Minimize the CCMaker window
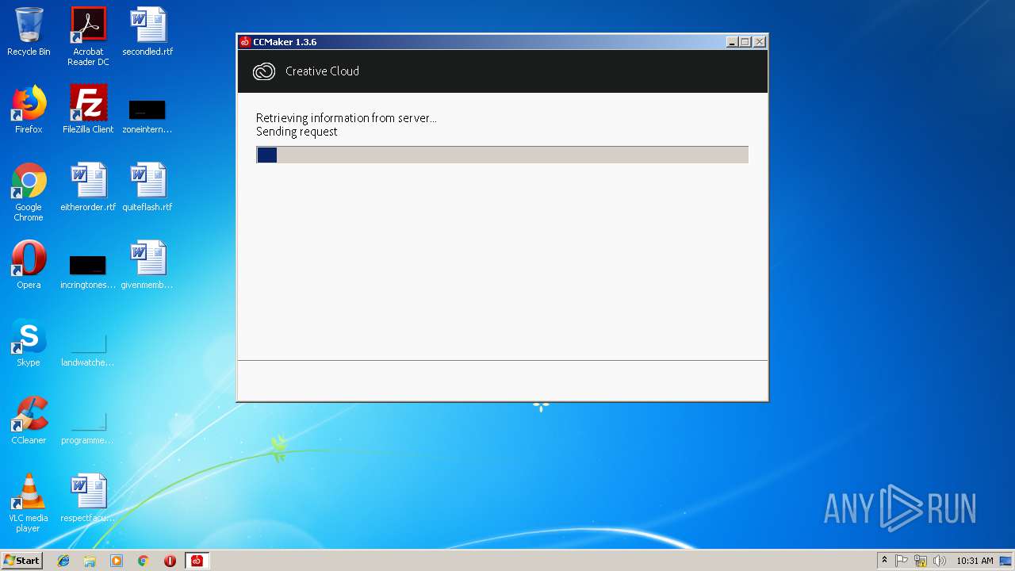This screenshot has width=1015, height=571. tap(732, 42)
